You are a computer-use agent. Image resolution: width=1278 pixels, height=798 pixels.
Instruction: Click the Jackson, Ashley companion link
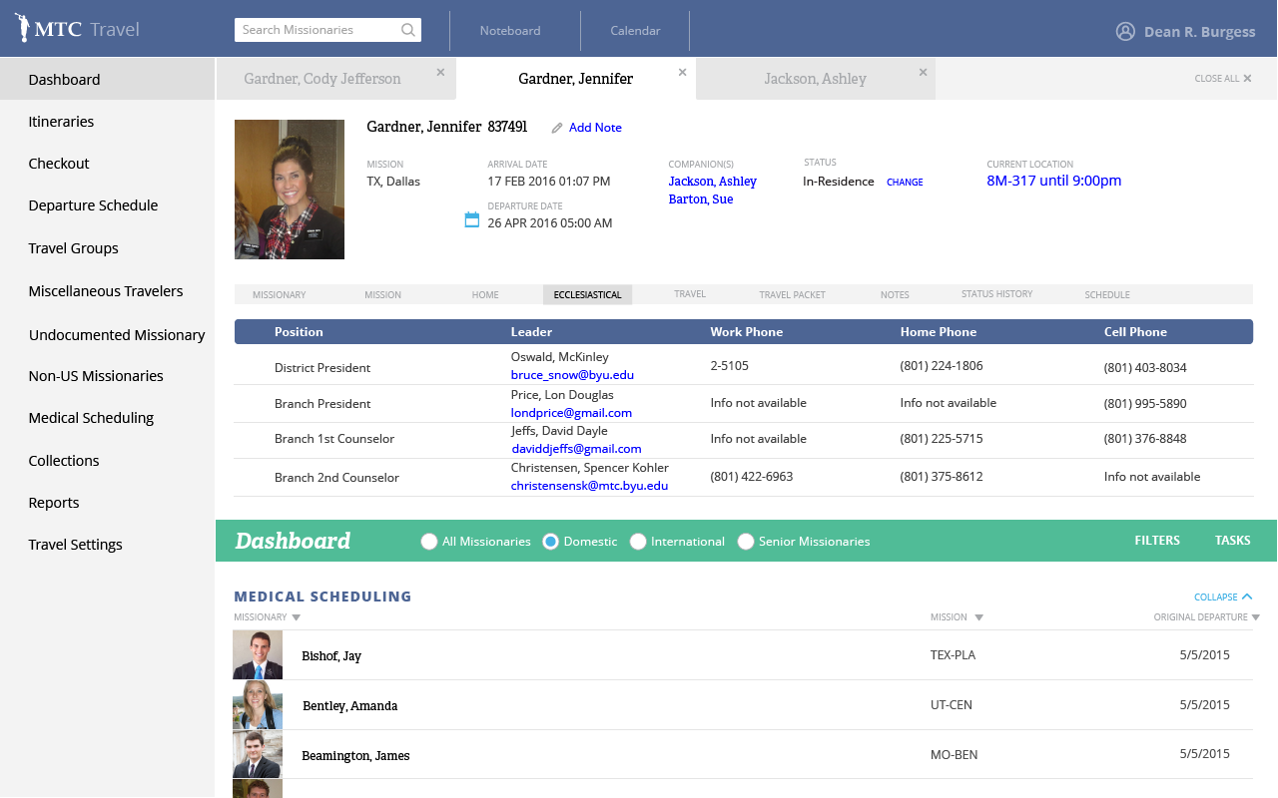[x=712, y=182]
